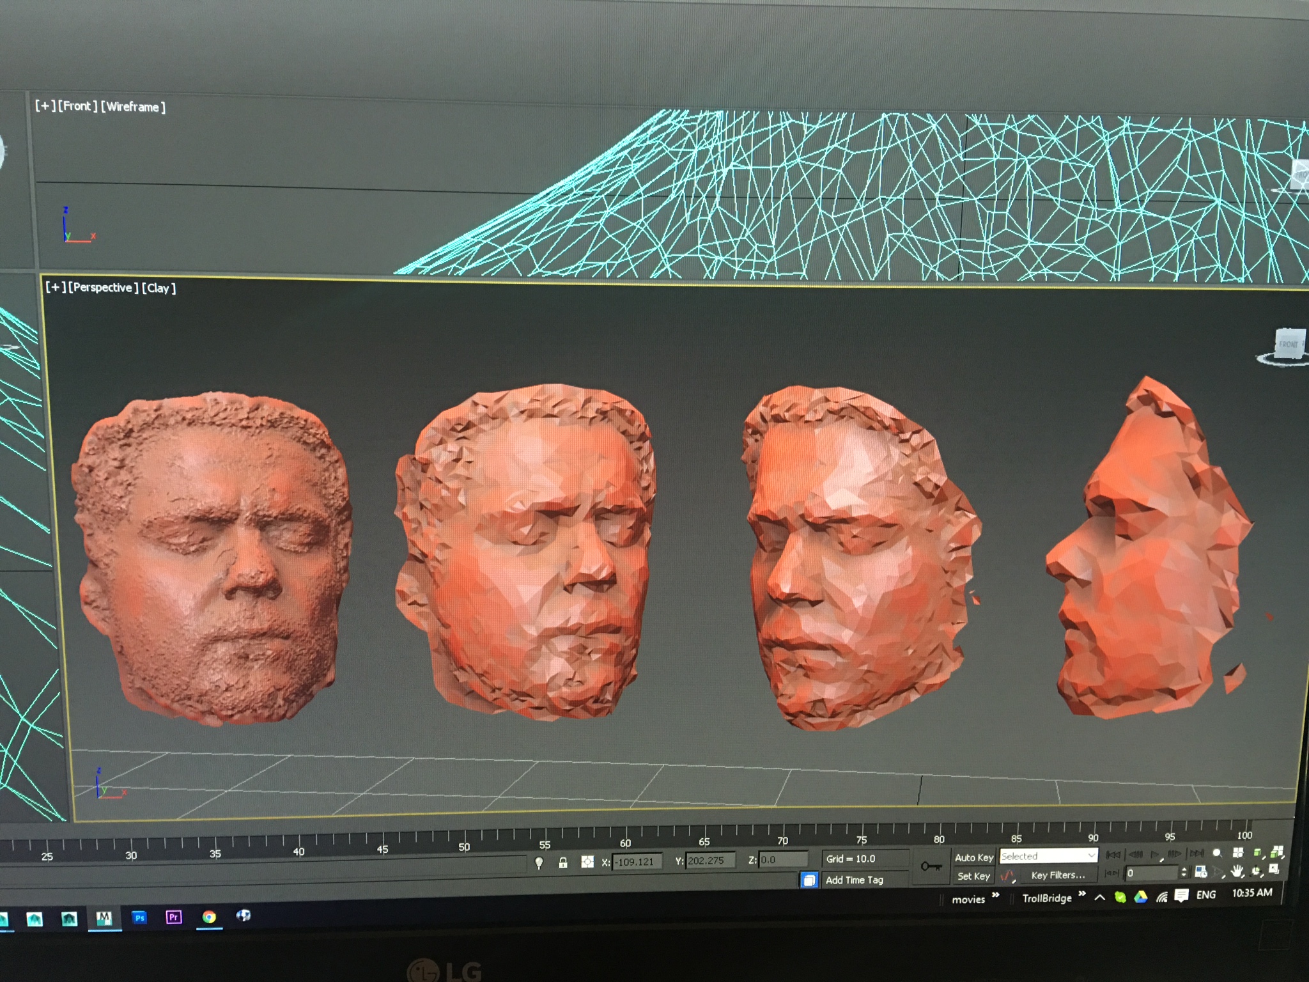Toggle the Selection Lock padlock icon
Image resolution: width=1309 pixels, height=982 pixels.
563,863
